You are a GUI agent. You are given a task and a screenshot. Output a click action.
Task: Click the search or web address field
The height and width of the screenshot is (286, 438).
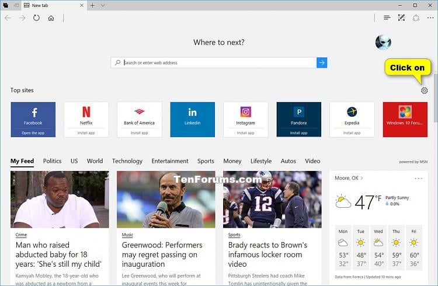click(214, 62)
